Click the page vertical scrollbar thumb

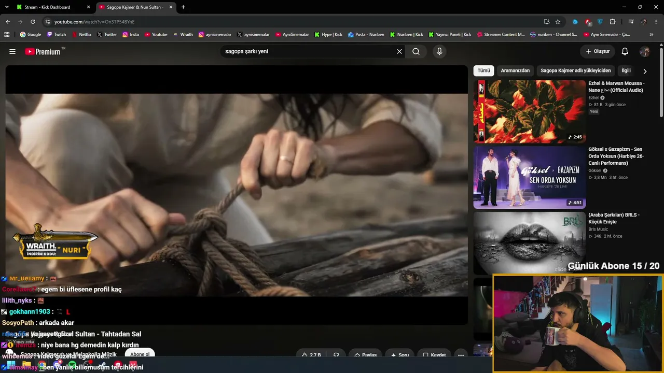coord(661,83)
